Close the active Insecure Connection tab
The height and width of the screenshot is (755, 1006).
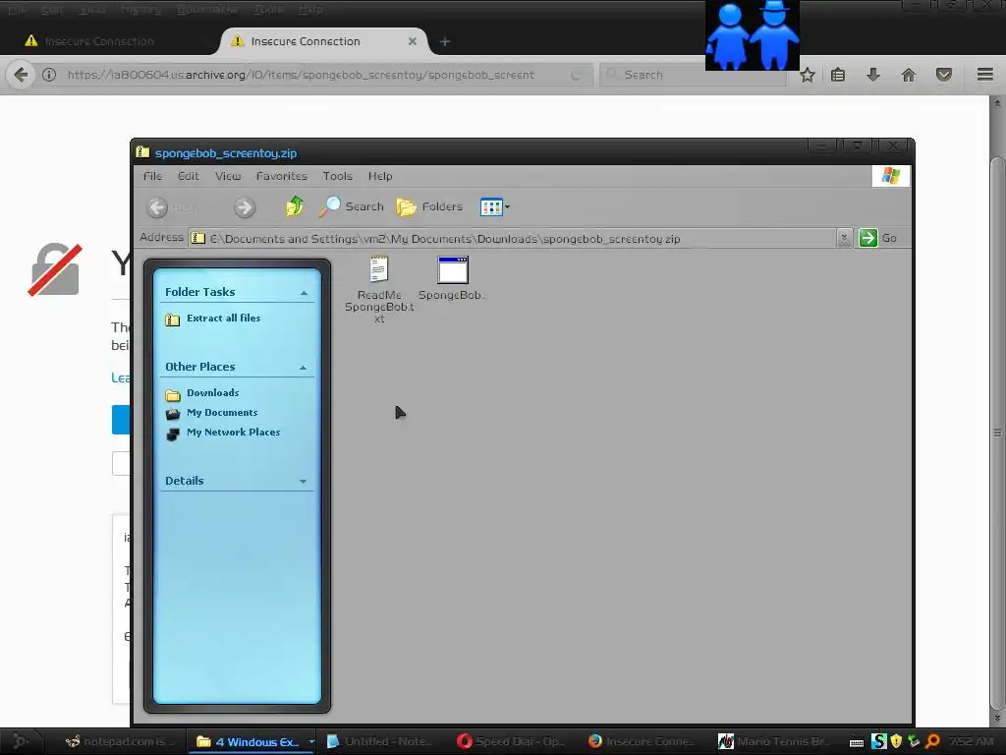point(412,41)
